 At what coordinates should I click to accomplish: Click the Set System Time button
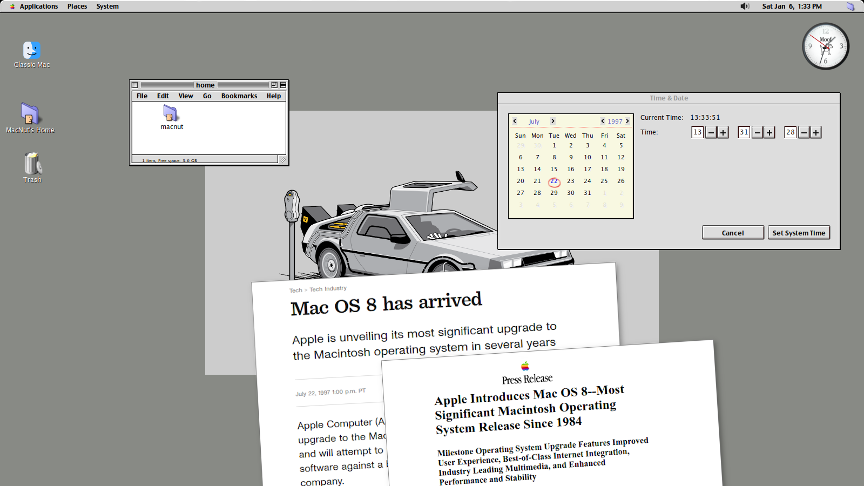799,233
